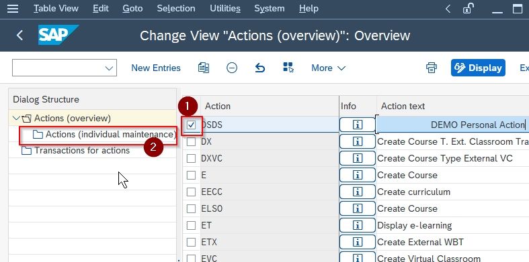
Task: Open info for action DX
Action: pyautogui.click(x=358, y=141)
